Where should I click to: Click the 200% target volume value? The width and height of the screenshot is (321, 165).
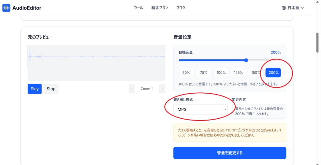click(276, 52)
